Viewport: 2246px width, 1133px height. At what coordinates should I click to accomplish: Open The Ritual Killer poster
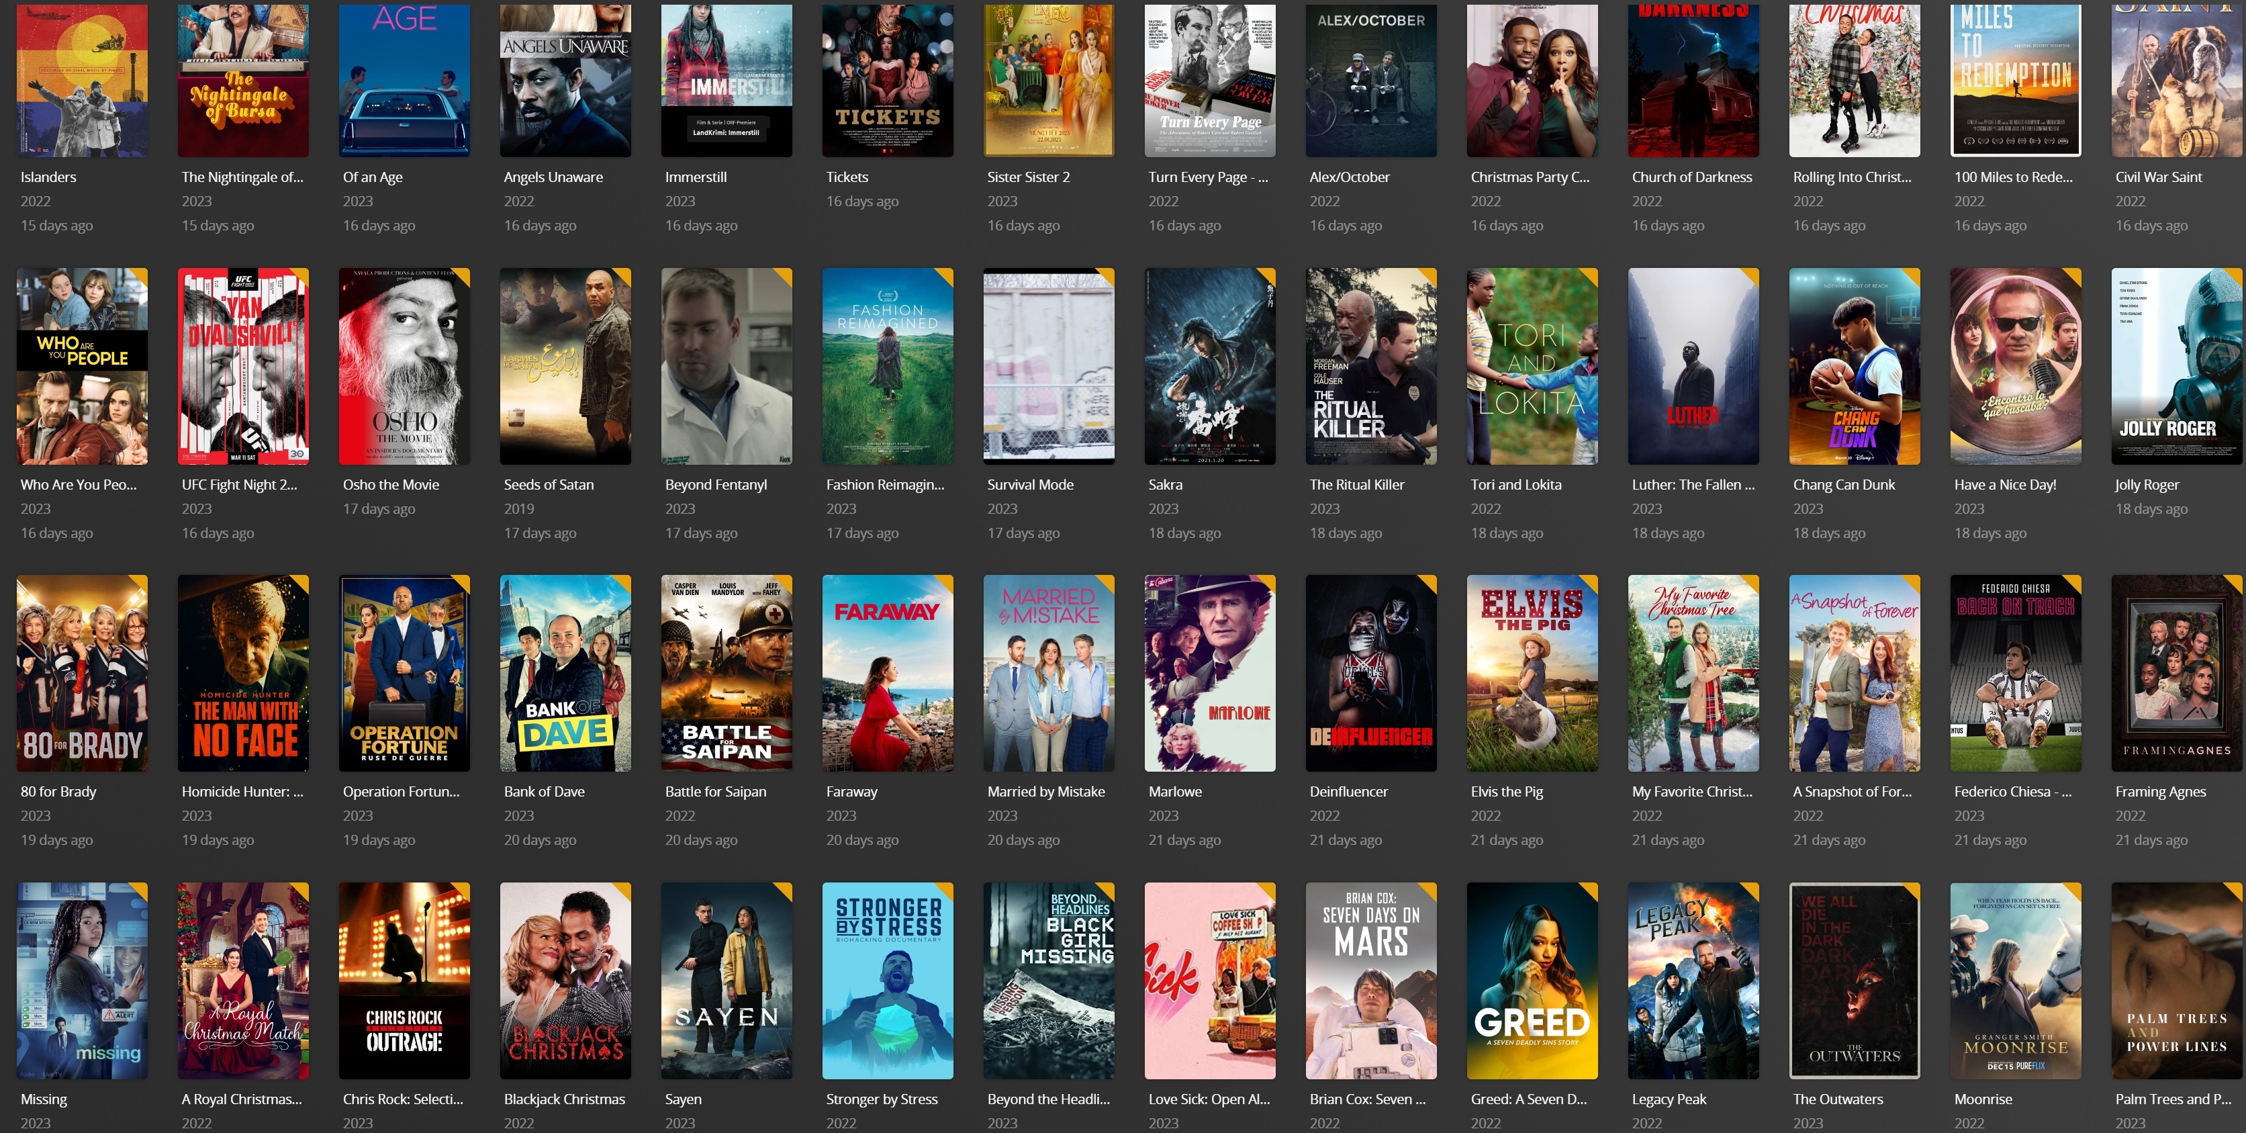[x=1372, y=366]
